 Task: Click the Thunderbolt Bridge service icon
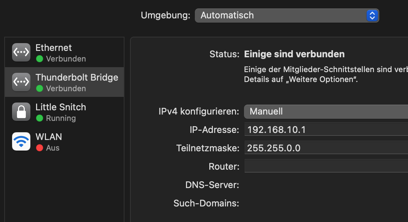tap(22, 82)
